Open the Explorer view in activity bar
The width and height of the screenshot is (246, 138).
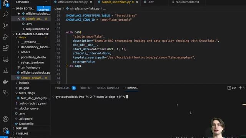[x=5, y=3]
